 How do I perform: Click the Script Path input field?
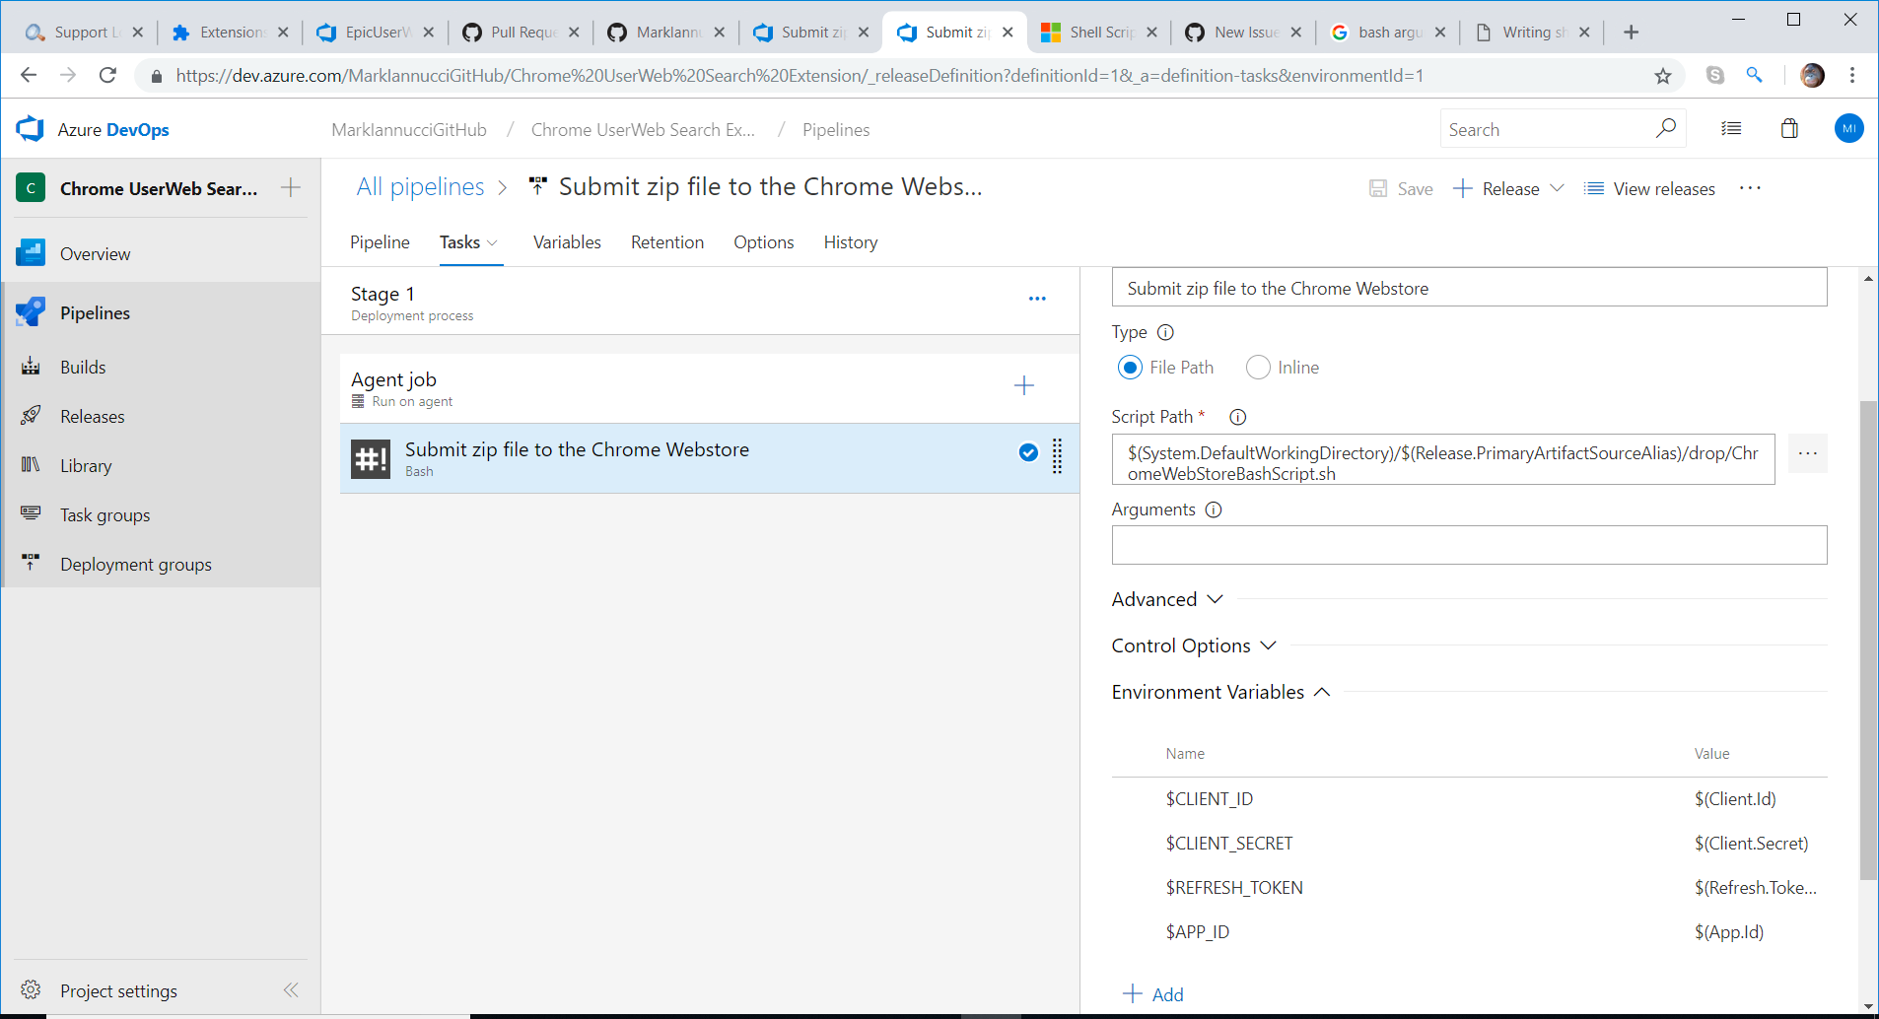[1443, 459]
